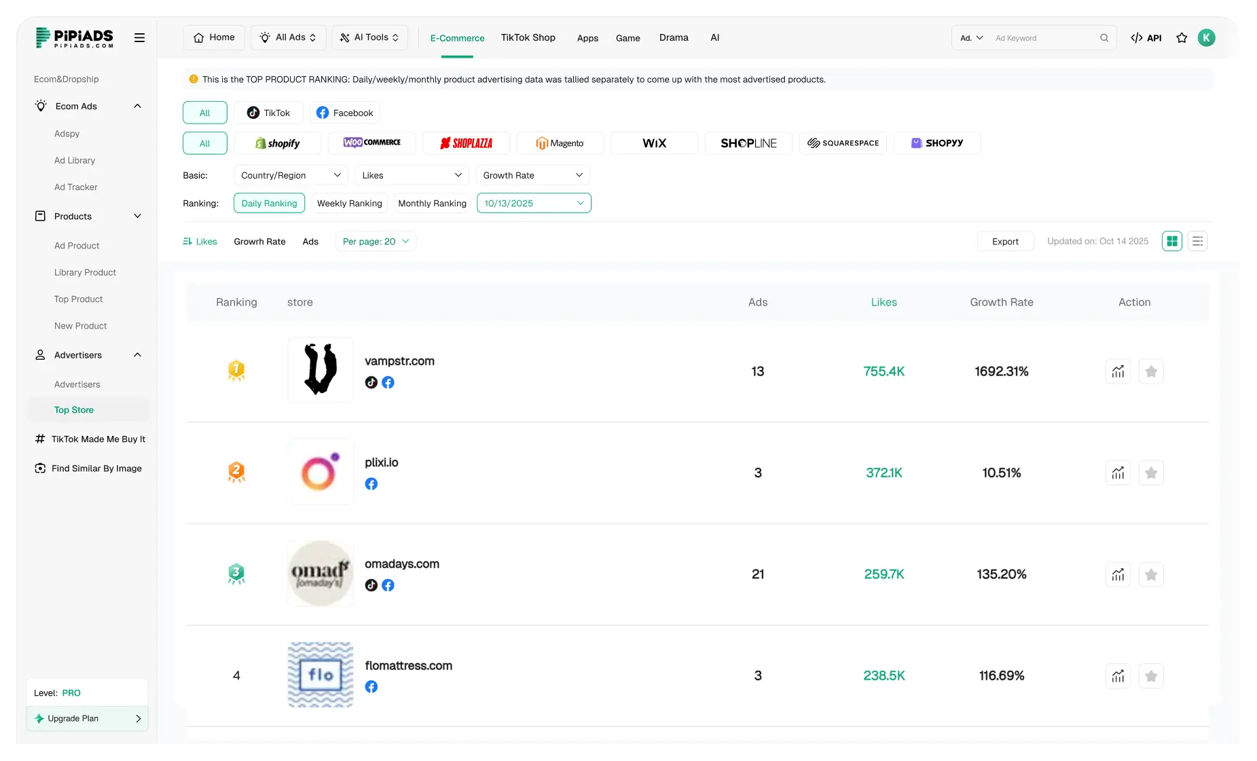This screenshot has height=761, width=1257.
Task: Expand the Per page: 20 selector
Action: tap(376, 242)
